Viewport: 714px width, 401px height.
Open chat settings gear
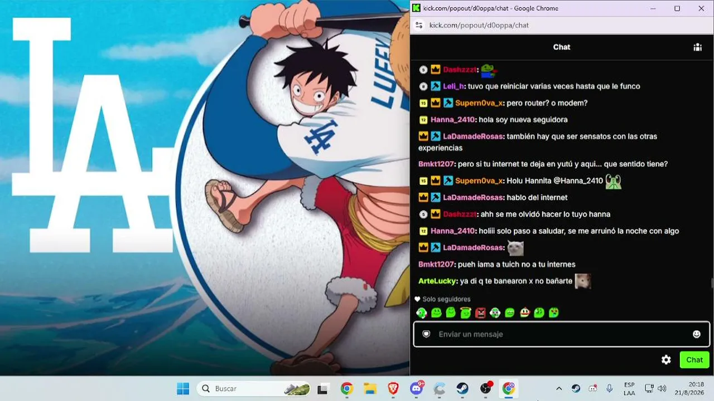coord(666,360)
